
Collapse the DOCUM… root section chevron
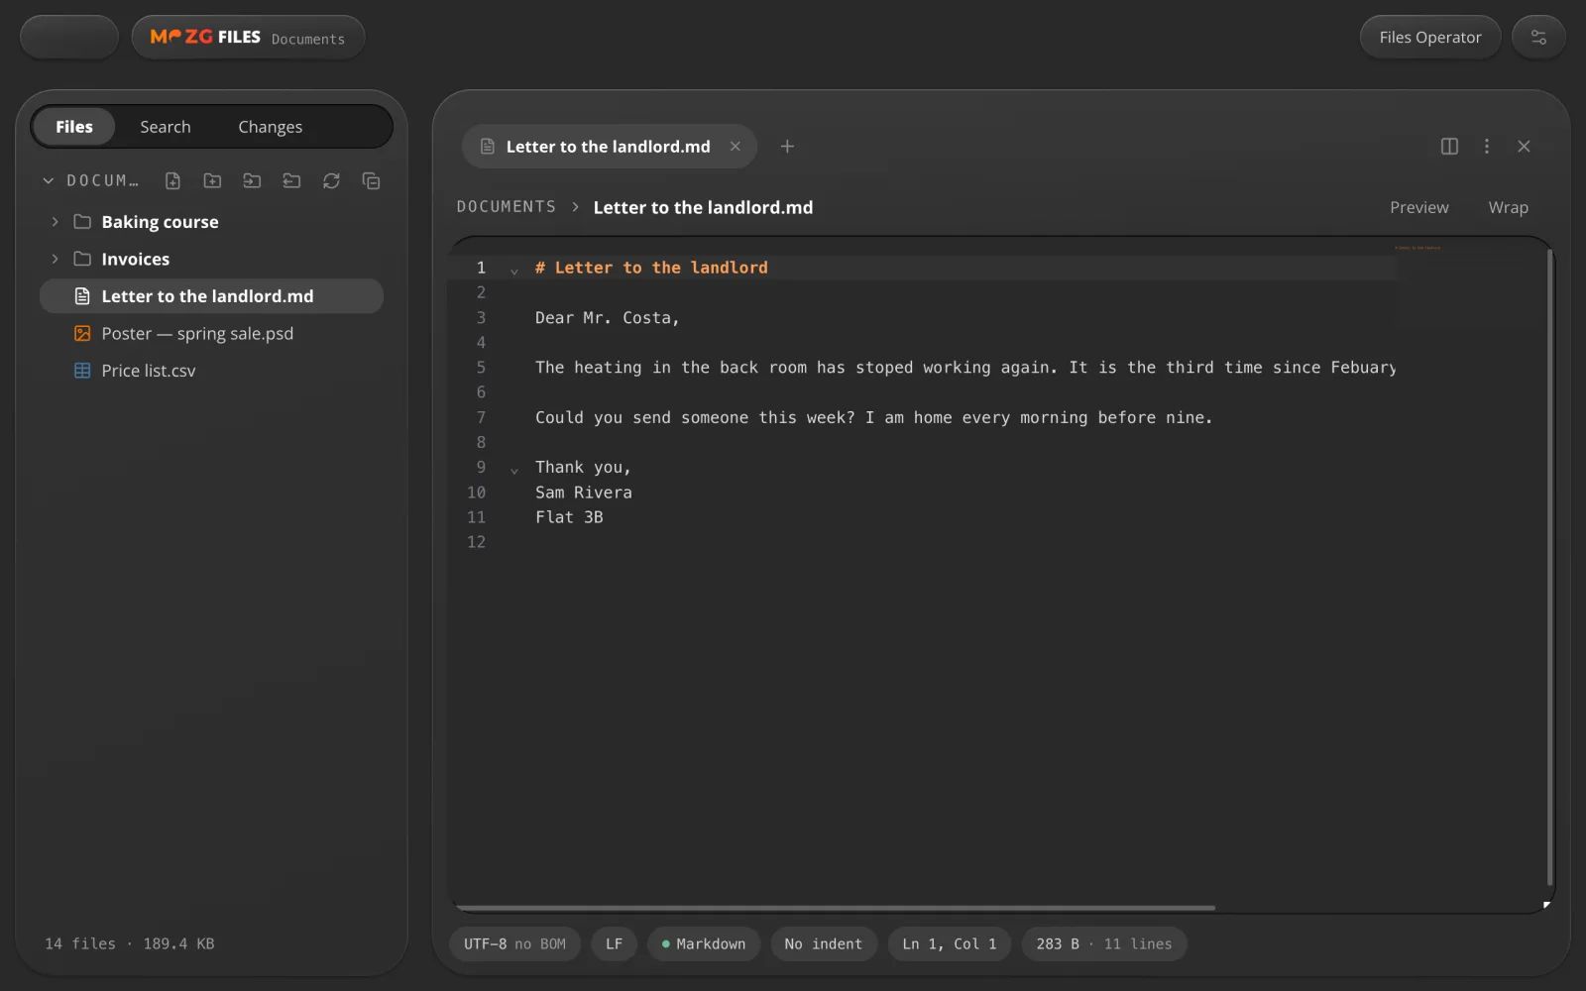[x=48, y=180]
